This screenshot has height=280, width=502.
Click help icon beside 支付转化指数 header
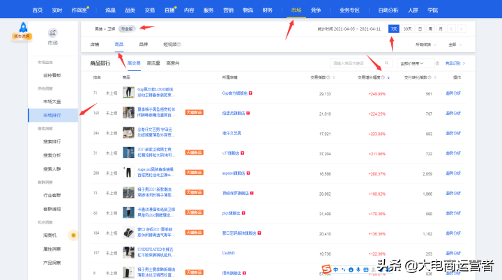pyautogui.click(x=429, y=77)
